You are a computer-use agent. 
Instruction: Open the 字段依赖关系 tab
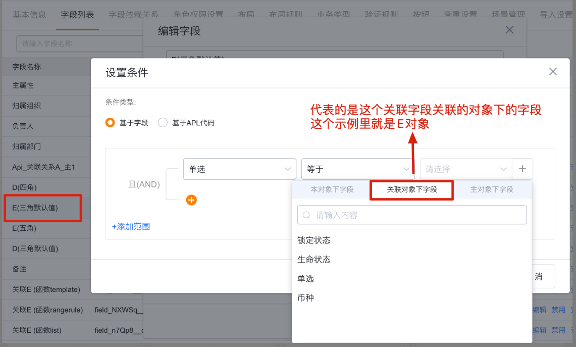pos(133,15)
